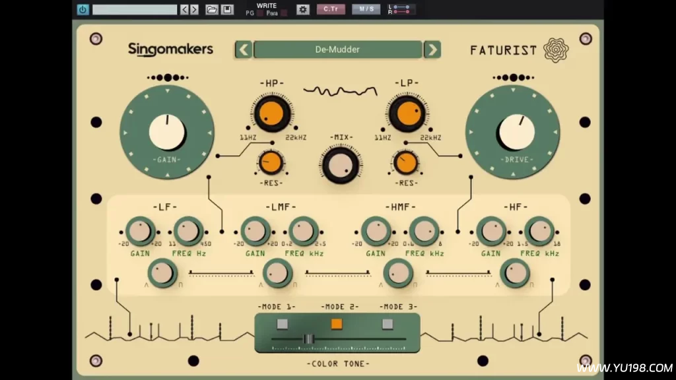Enable Mode 2 orange toggle square
The image size is (676, 380).
coord(337,323)
